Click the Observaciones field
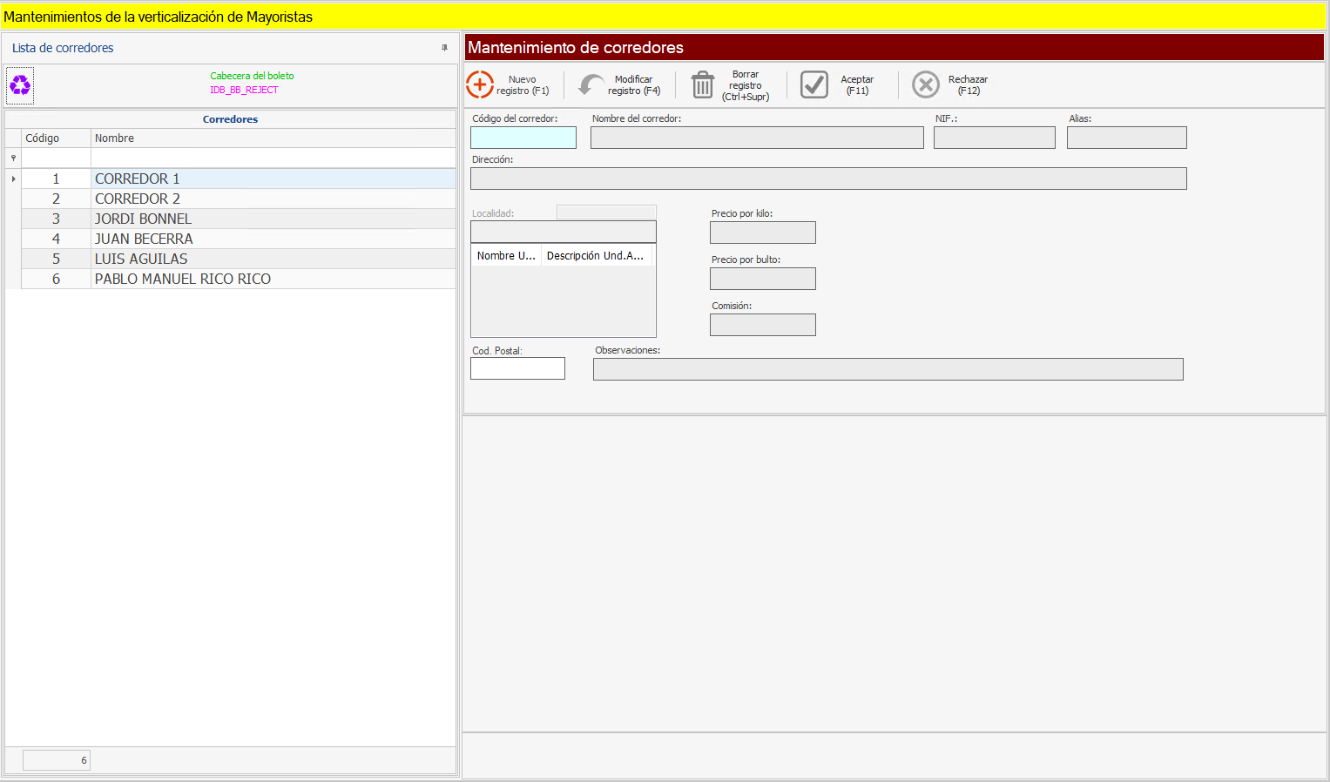Screen dimensions: 1330x782 [888, 369]
